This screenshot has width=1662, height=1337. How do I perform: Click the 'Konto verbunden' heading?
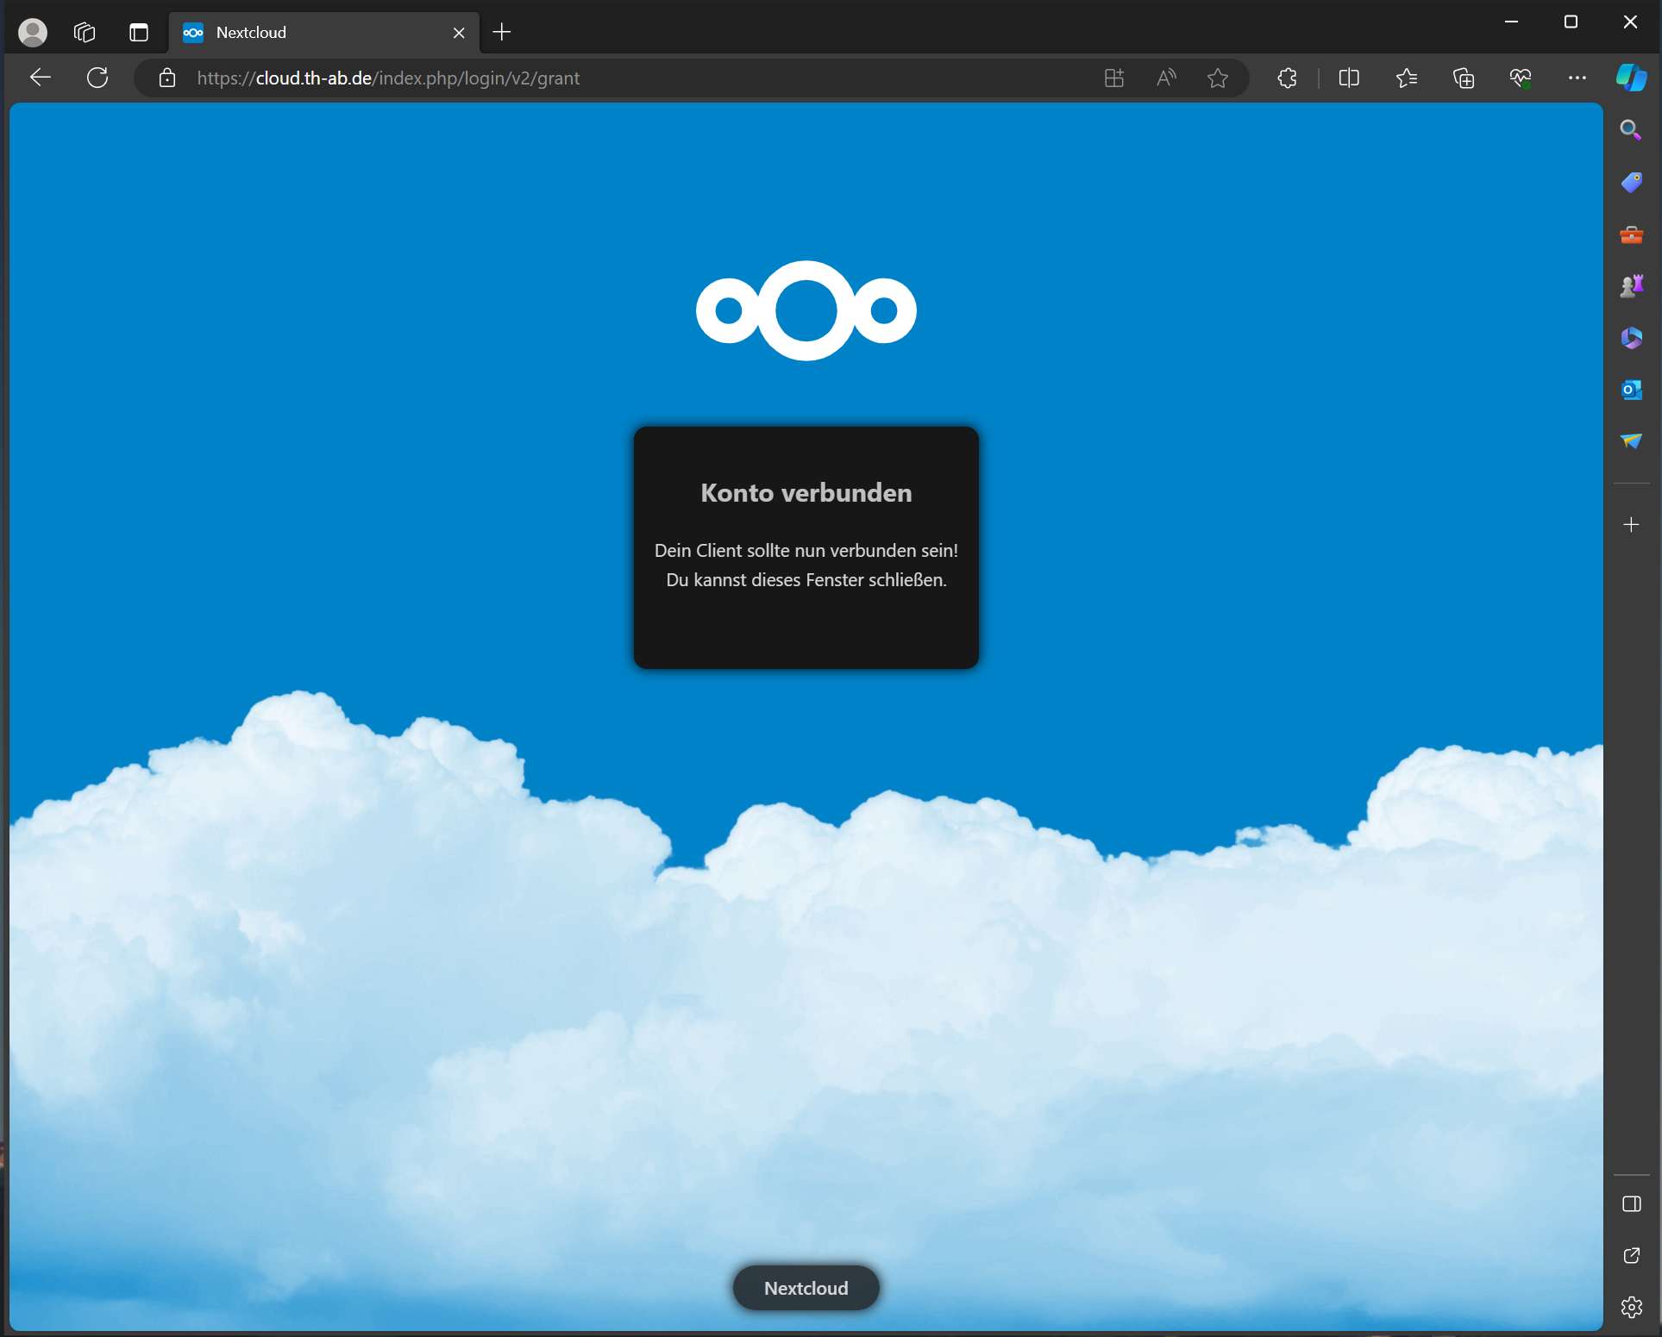806,492
